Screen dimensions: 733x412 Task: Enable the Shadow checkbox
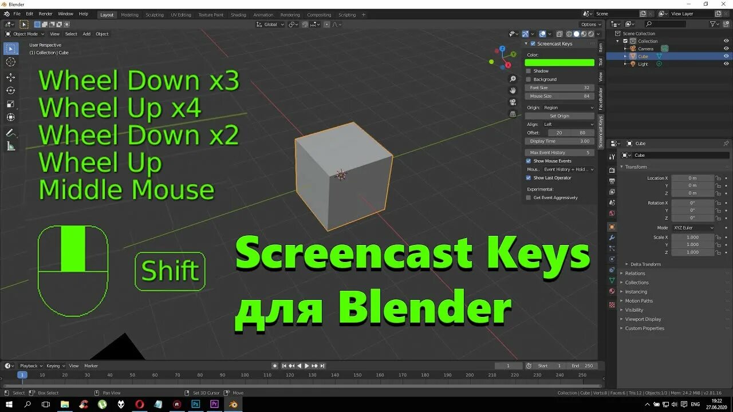[x=529, y=71]
